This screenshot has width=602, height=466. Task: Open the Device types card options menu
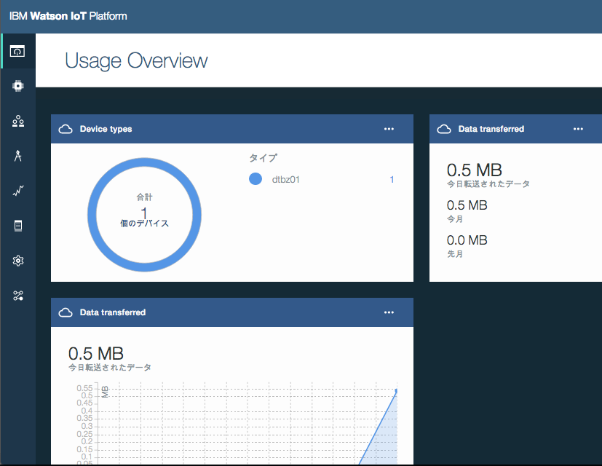click(389, 129)
